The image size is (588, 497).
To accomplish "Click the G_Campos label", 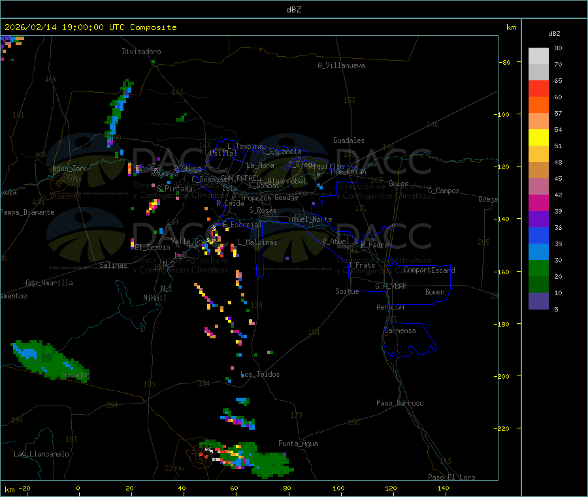I will 444,191.
